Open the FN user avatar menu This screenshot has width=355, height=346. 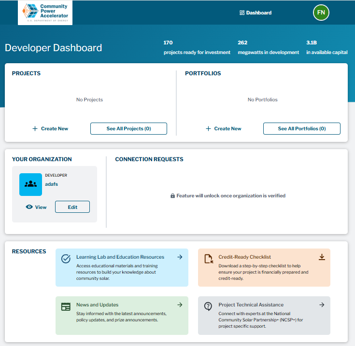(x=321, y=13)
